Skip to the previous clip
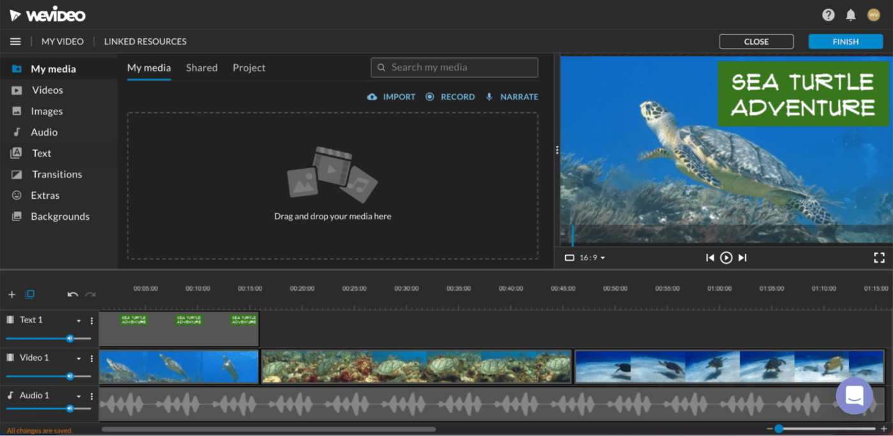 [710, 258]
